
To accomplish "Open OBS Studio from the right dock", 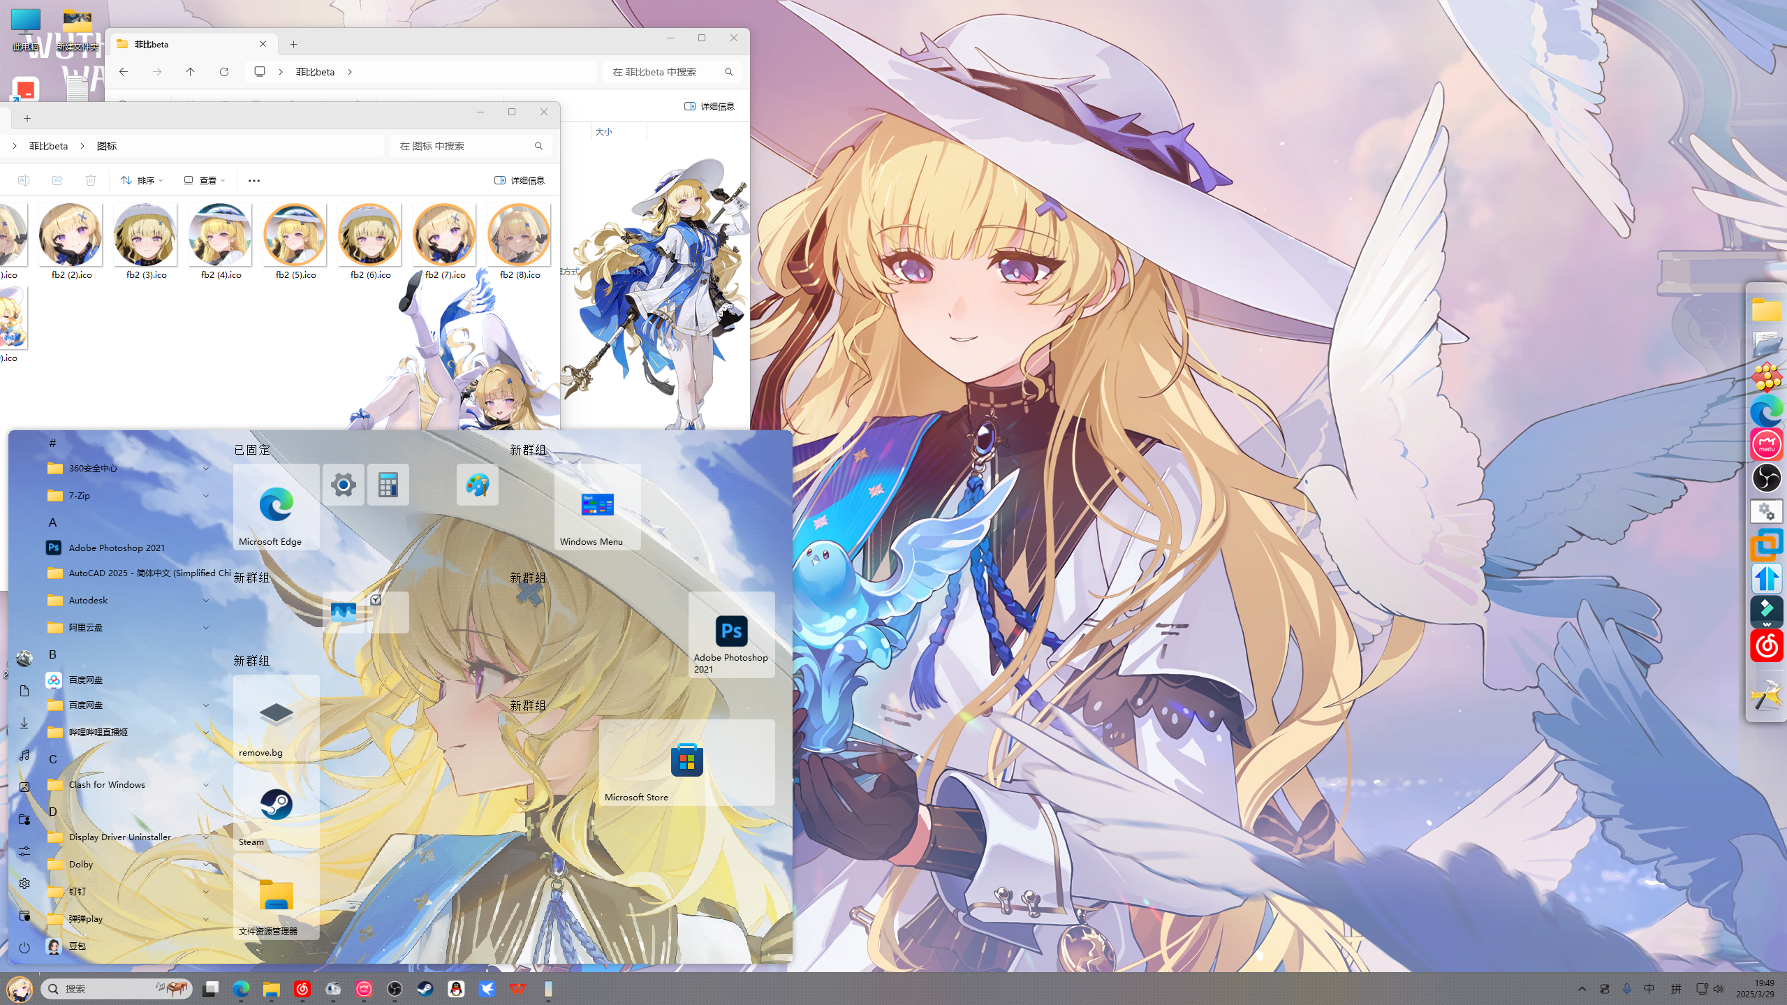I will click(x=1766, y=478).
